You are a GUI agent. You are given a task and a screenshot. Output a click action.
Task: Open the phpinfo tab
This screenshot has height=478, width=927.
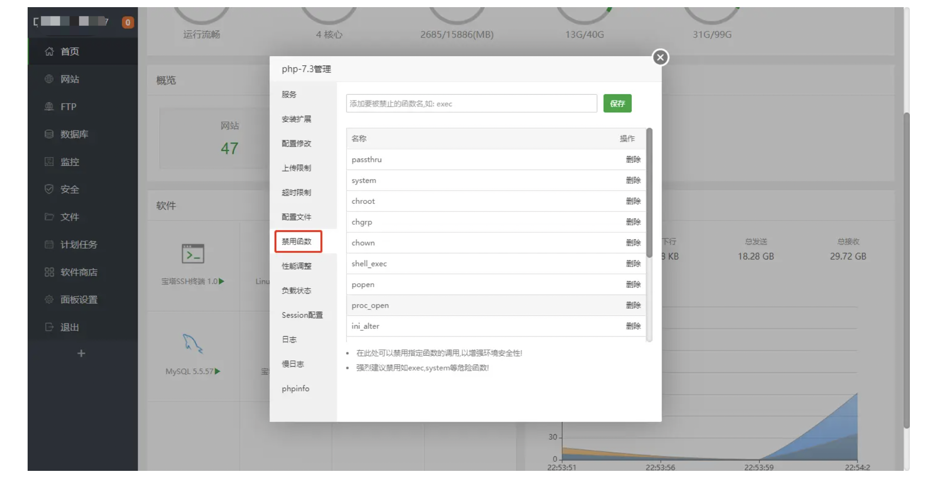[295, 388]
